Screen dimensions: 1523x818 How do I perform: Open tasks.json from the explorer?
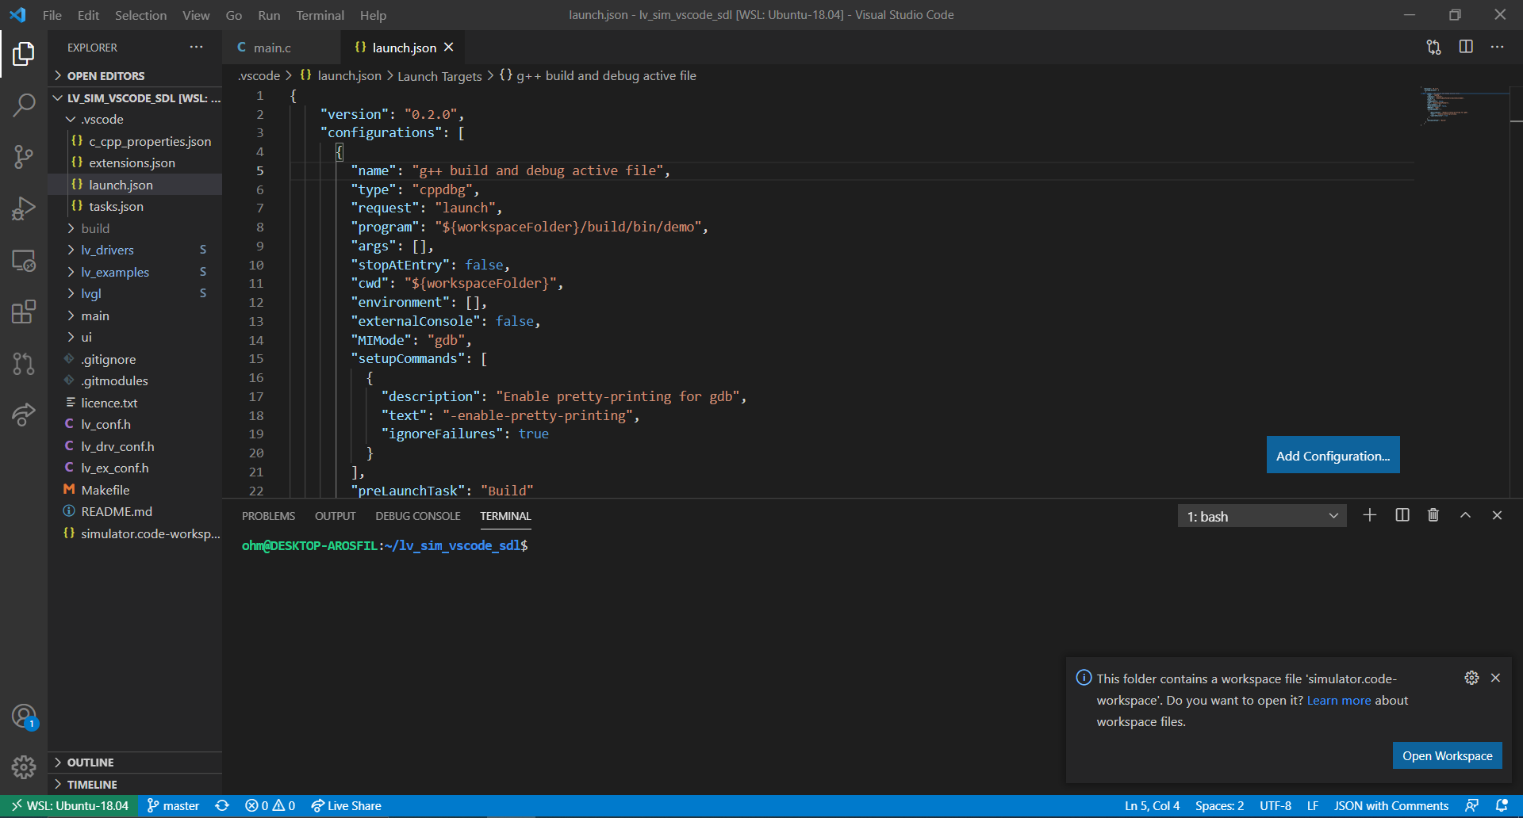pos(116,206)
